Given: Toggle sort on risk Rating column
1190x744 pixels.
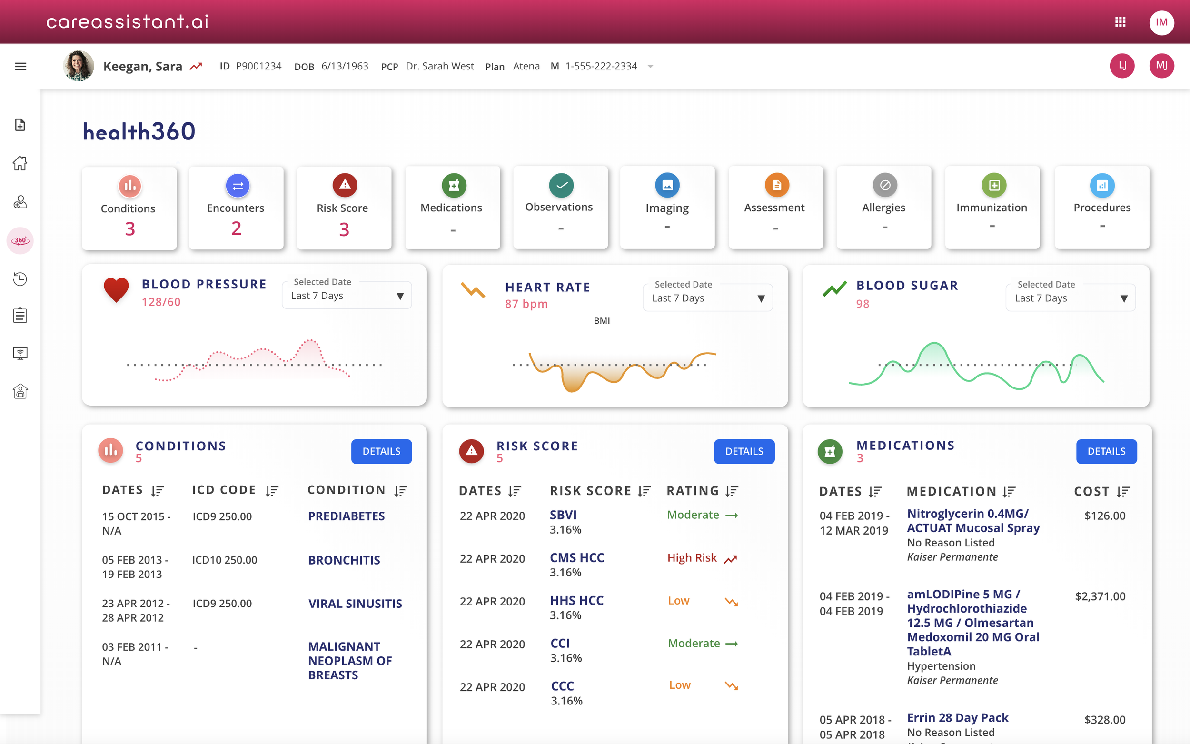Looking at the screenshot, I should pos(732,491).
